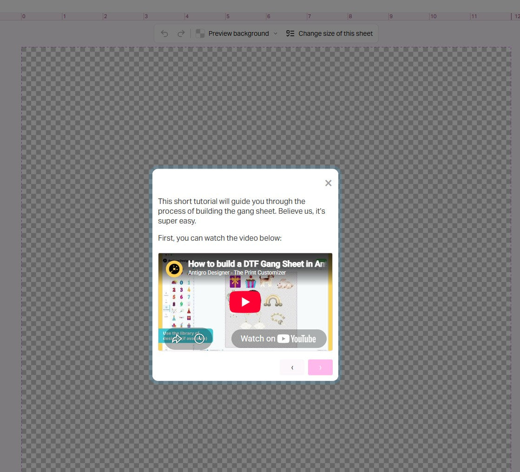Click the Preview background chevron arrow
Viewport: 520px width, 472px height.
point(276,33)
